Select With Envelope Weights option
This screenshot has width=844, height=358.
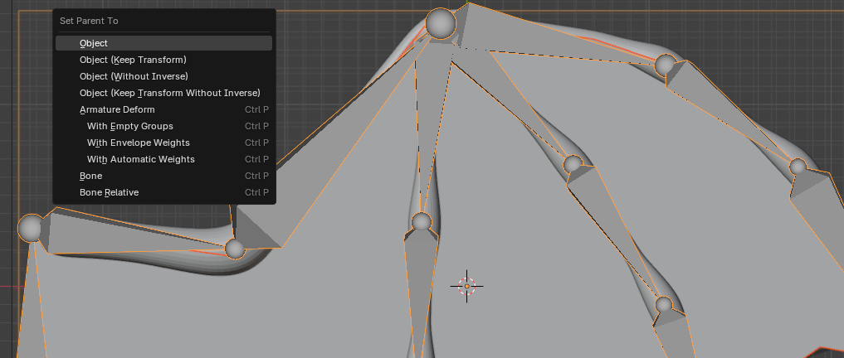click(163, 143)
